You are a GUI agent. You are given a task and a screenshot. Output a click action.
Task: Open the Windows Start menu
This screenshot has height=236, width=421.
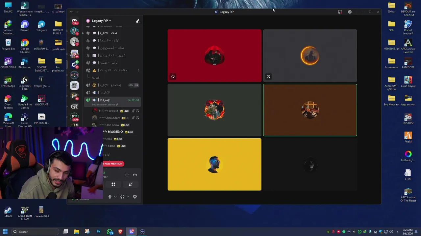[x=5, y=232]
